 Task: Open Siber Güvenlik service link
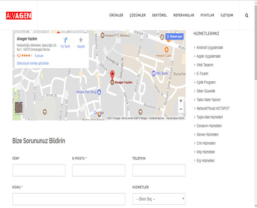[x=206, y=91]
